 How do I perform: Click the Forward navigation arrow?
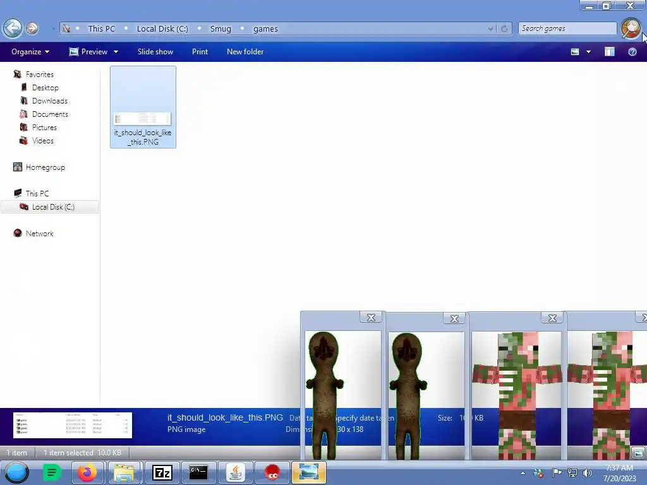click(32, 28)
